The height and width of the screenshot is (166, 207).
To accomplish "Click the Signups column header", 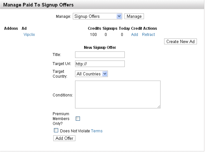I will tap(110, 28).
